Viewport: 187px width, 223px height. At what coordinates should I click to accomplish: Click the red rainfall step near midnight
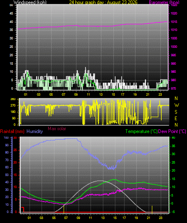23,209
